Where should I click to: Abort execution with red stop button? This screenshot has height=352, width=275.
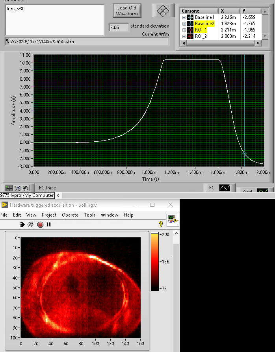(40, 224)
